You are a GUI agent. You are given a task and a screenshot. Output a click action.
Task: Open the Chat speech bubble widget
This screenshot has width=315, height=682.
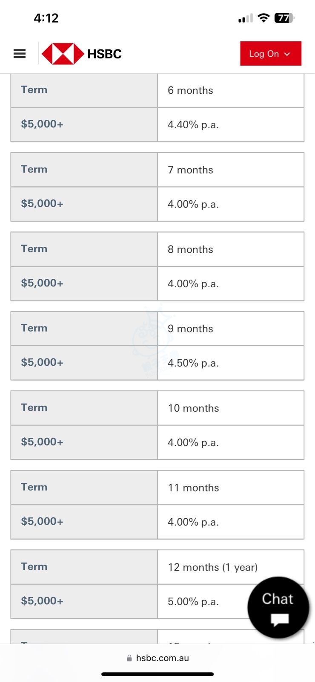pyautogui.click(x=278, y=607)
